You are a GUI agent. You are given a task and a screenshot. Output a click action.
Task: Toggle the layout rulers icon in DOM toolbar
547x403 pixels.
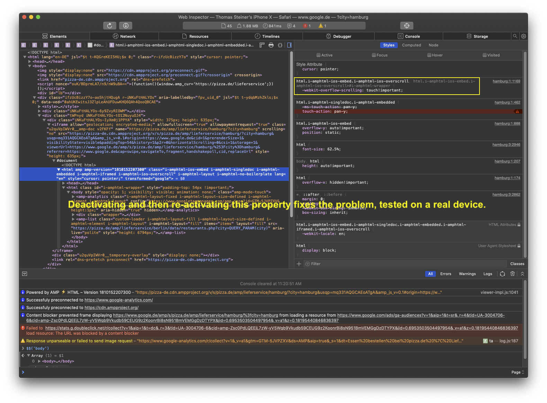[x=262, y=45]
